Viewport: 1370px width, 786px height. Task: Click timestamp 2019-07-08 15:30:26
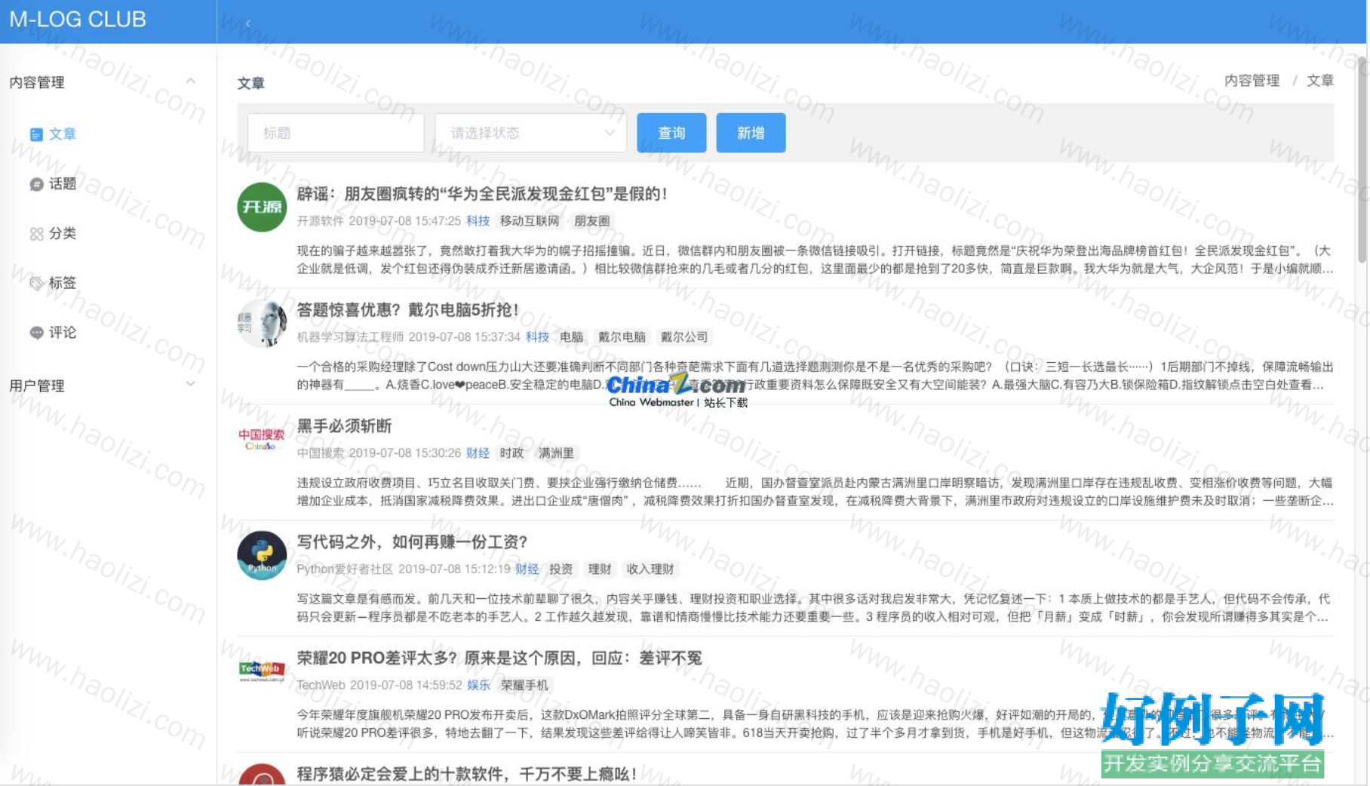(x=404, y=453)
